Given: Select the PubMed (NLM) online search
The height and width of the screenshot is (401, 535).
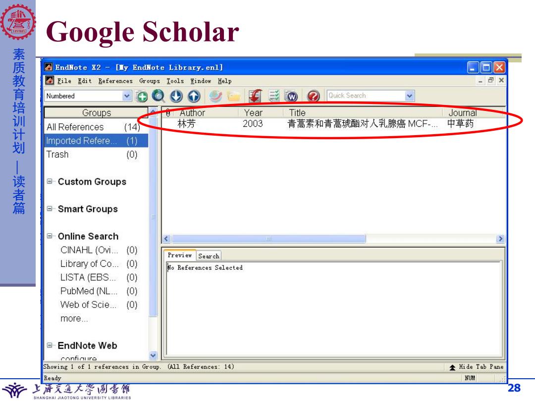Looking at the screenshot, I should [99, 291].
